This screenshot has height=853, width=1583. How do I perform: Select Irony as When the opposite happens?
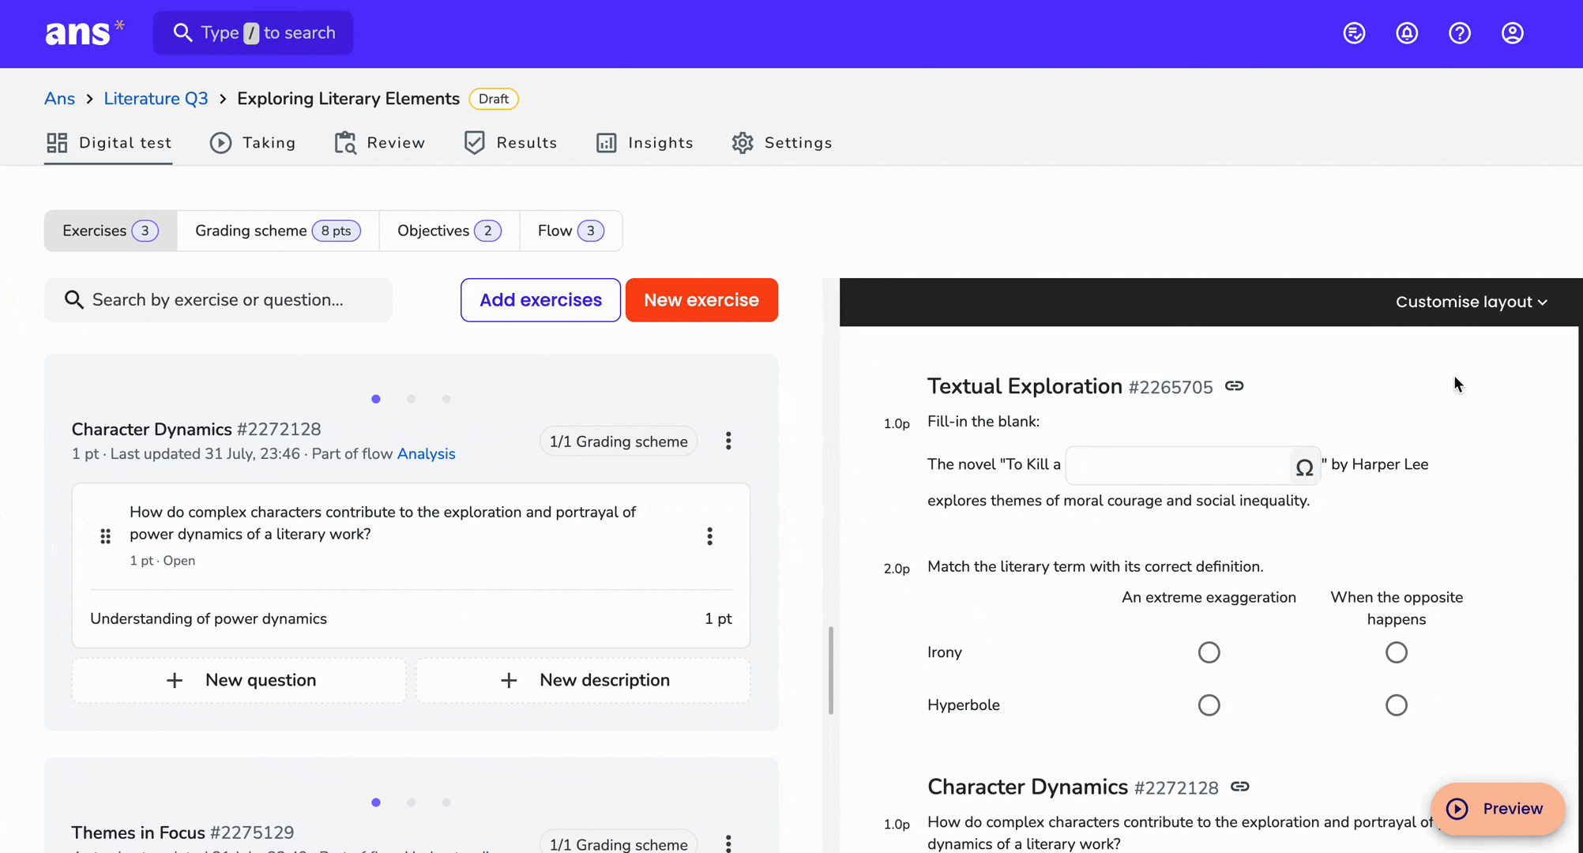coord(1396,652)
